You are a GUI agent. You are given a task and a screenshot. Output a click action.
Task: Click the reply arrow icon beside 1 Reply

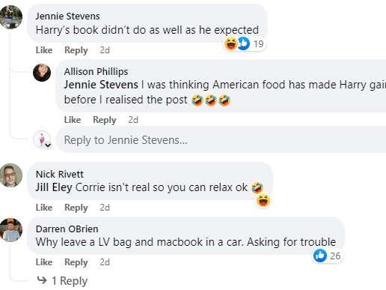point(42,280)
